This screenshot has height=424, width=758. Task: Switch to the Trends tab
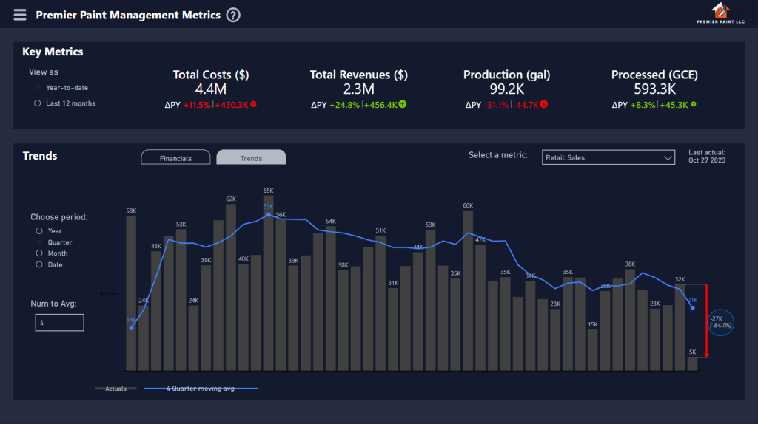pyautogui.click(x=251, y=158)
